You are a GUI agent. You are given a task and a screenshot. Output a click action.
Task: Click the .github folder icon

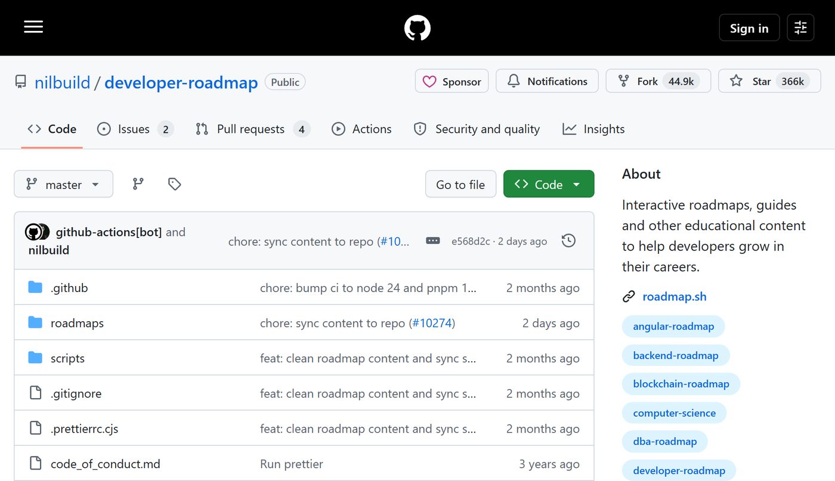coord(35,287)
